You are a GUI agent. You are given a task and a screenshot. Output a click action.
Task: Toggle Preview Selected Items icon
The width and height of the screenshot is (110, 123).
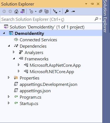click(73, 11)
